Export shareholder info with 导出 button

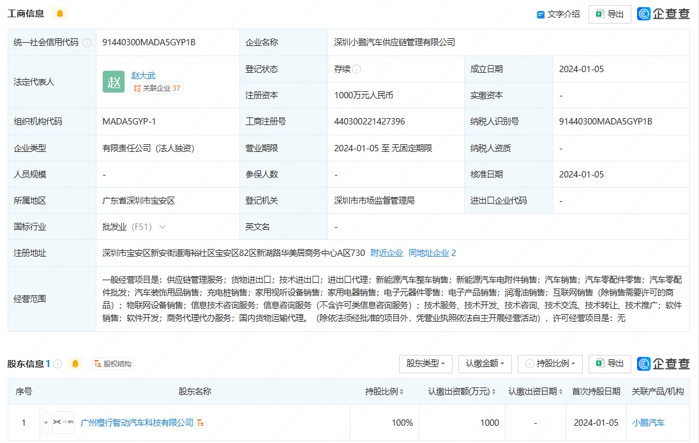pos(610,364)
